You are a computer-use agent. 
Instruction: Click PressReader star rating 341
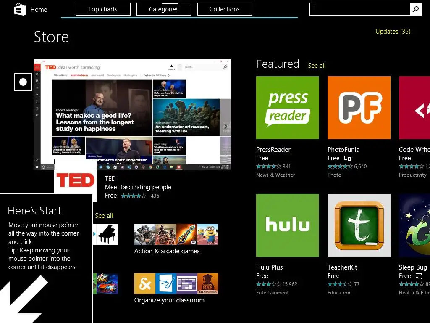pos(273,167)
